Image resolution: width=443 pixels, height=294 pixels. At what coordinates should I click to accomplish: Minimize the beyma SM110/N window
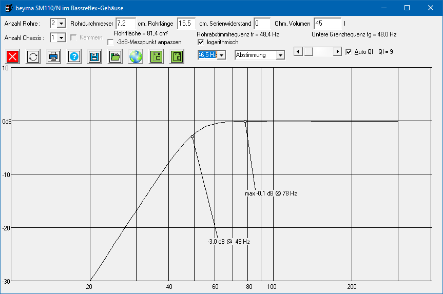coord(383,8)
